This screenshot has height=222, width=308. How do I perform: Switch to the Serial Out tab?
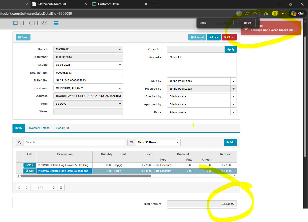[x=62, y=128]
